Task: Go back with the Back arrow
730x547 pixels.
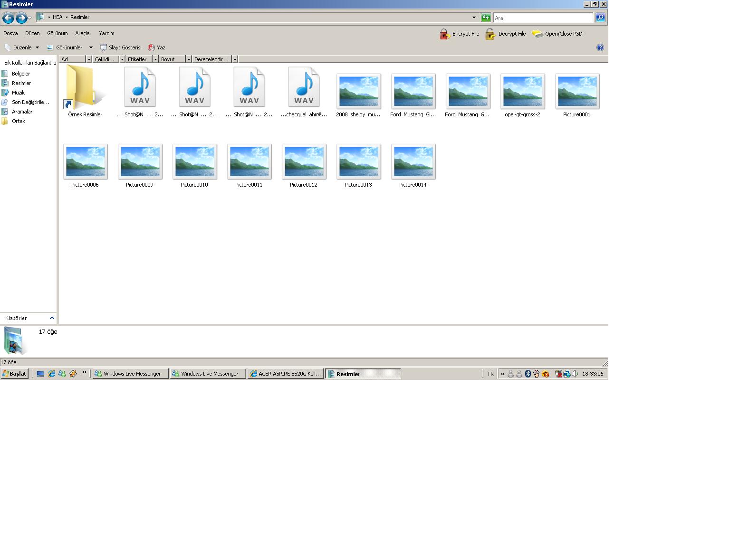Action: click(x=8, y=18)
